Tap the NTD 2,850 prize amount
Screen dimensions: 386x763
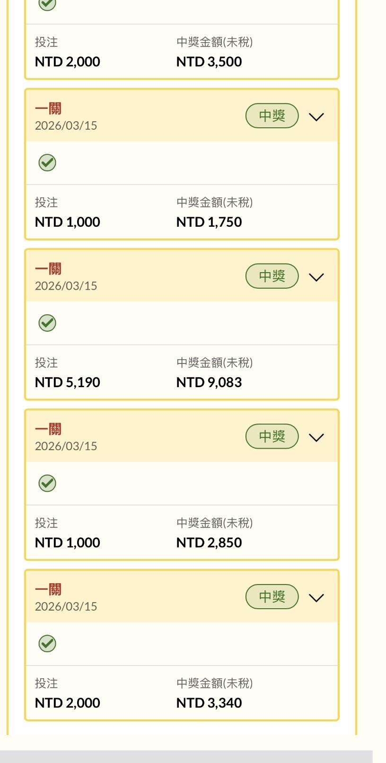(209, 542)
